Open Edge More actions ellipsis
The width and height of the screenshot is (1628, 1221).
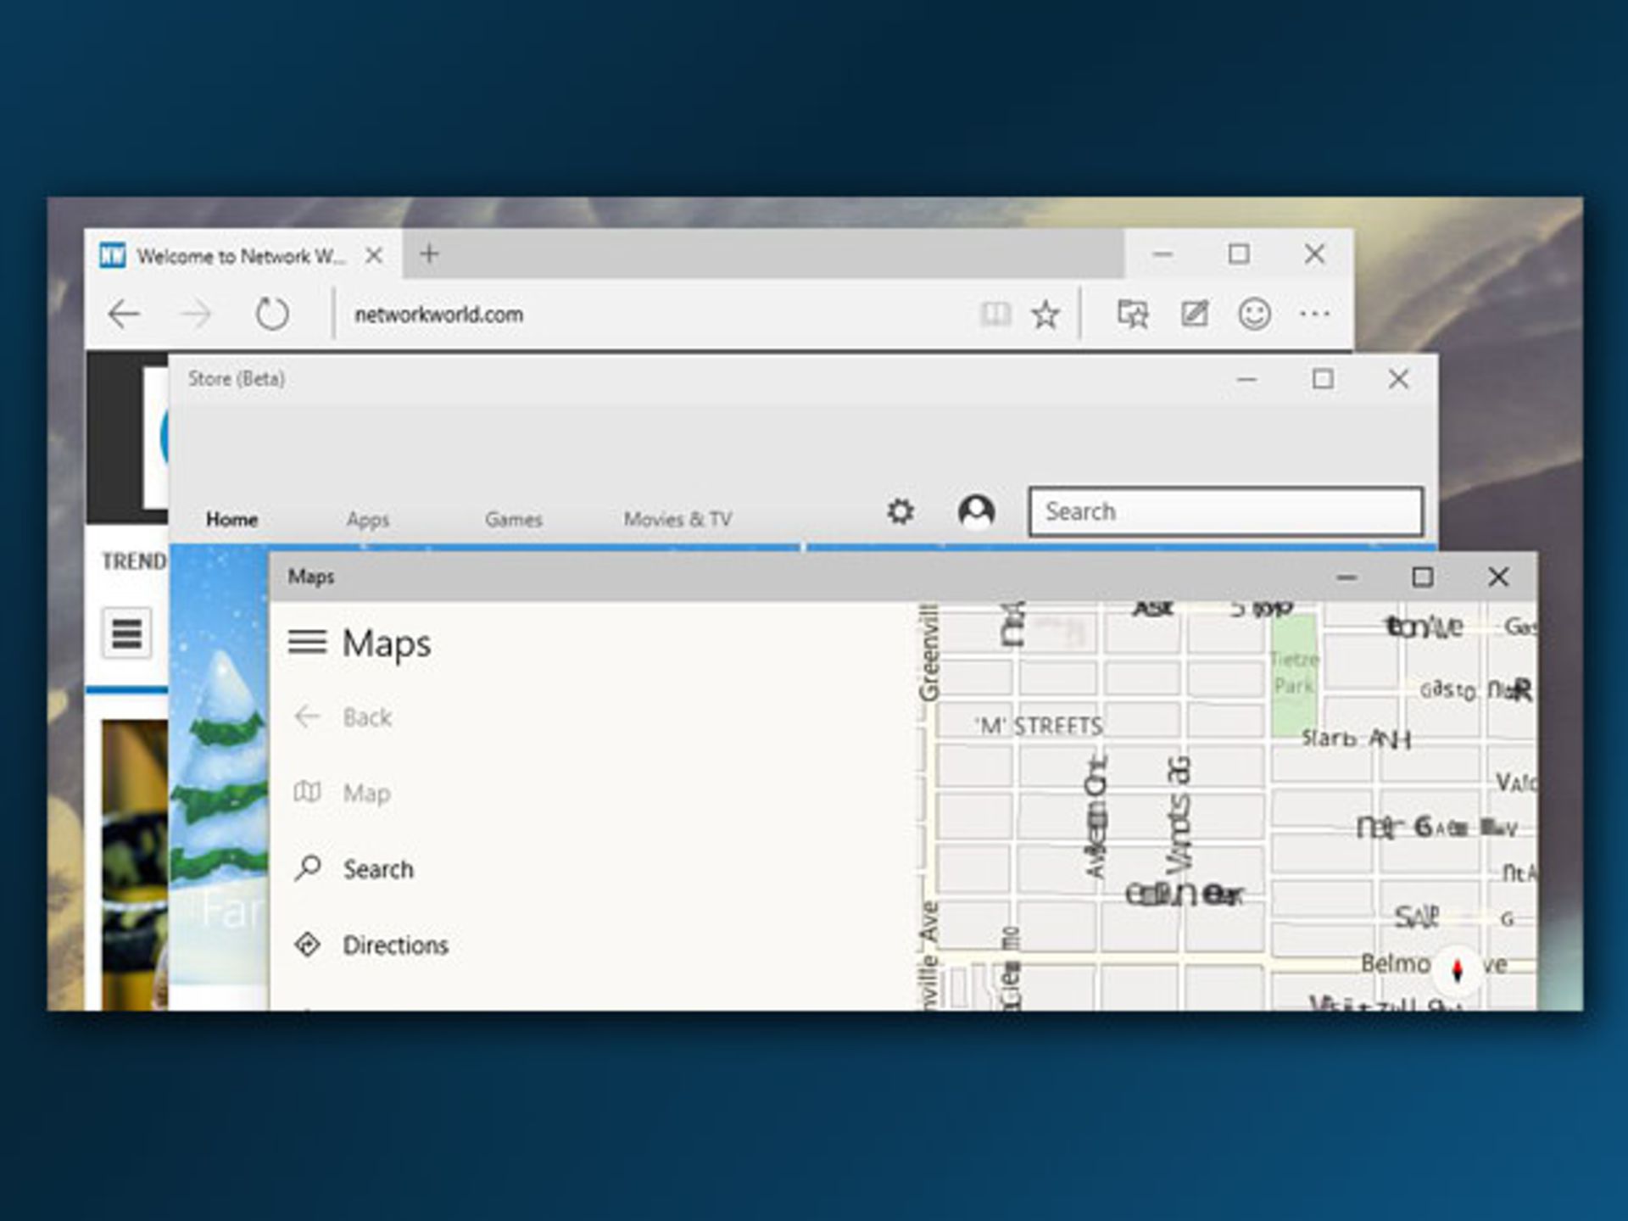[1314, 315]
